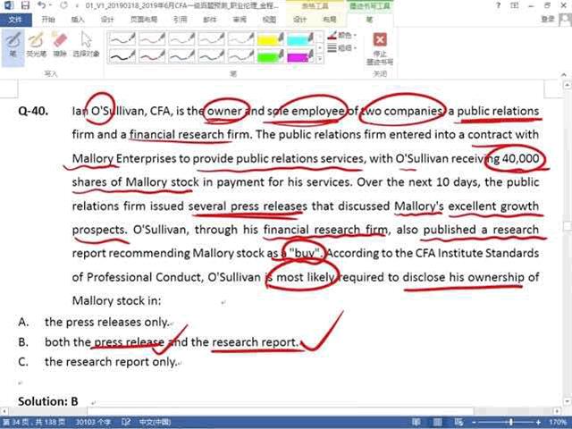Select the Eraser (擦除) tool

(x=60, y=46)
